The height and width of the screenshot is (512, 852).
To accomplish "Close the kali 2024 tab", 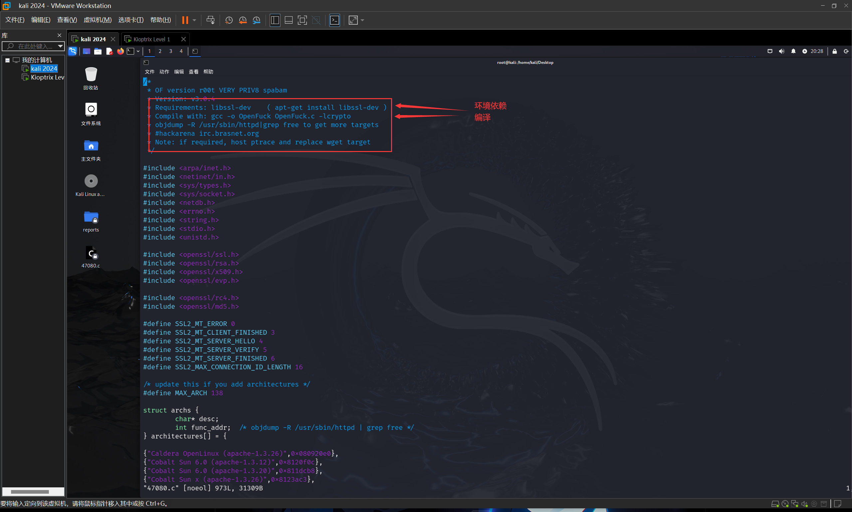I will (113, 39).
